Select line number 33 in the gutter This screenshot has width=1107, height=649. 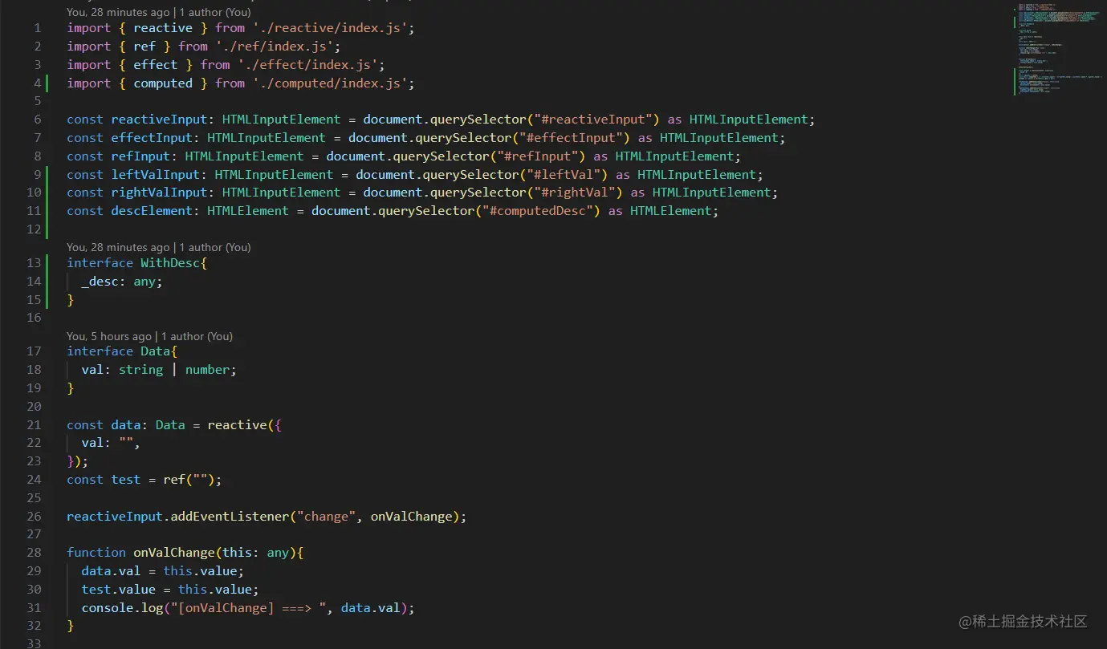coord(34,644)
